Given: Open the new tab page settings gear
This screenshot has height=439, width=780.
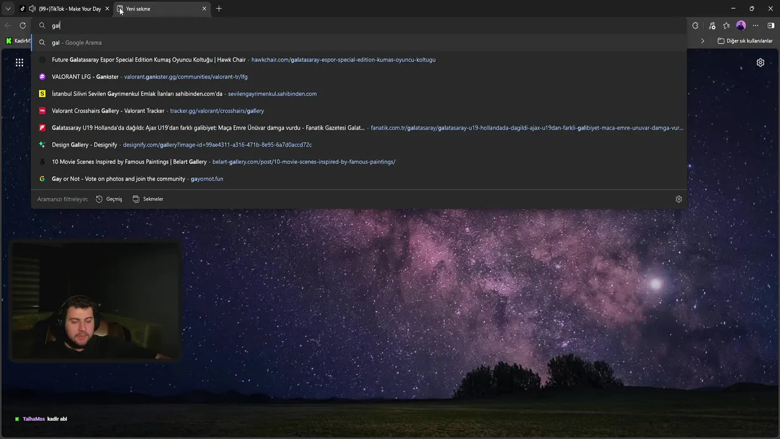Looking at the screenshot, I should [760, 63].
